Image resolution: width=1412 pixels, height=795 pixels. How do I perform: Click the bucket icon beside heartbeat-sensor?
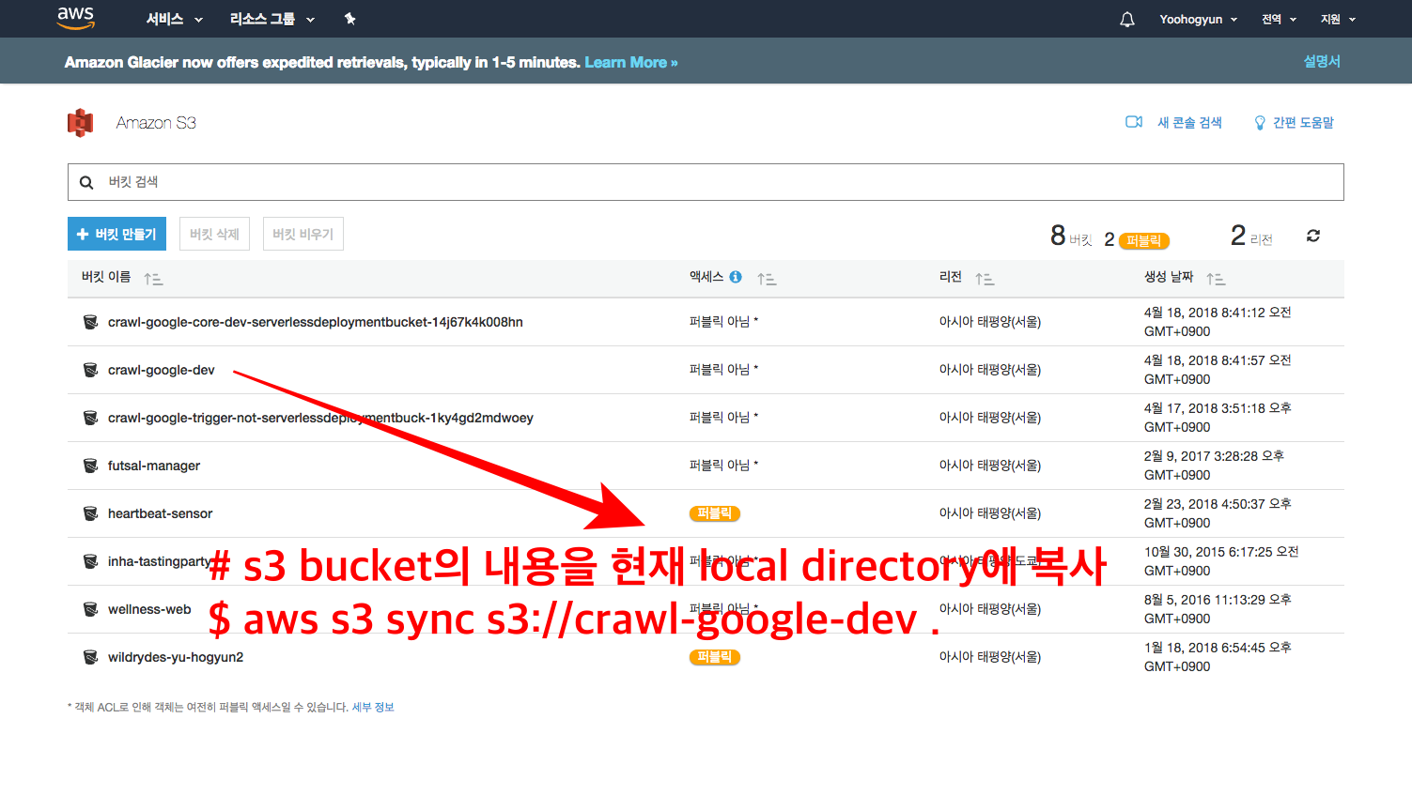[x=90, y=513]
